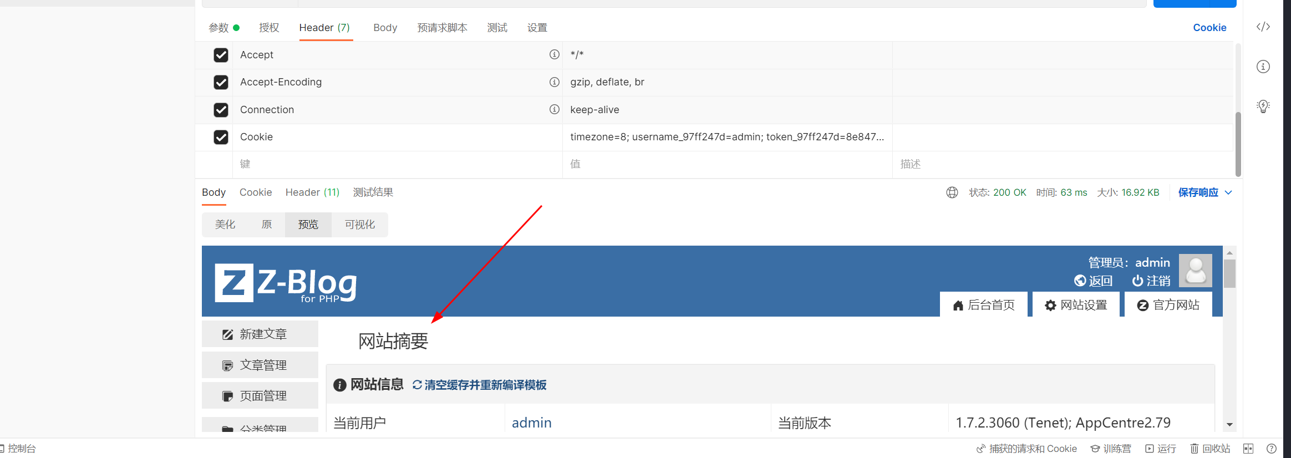Click the '网站摘要' heading

(393, 341)
